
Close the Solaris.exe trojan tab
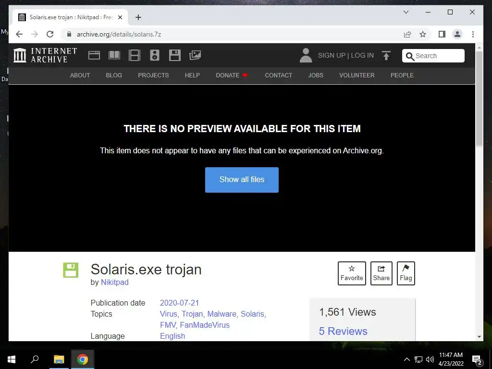120,17
